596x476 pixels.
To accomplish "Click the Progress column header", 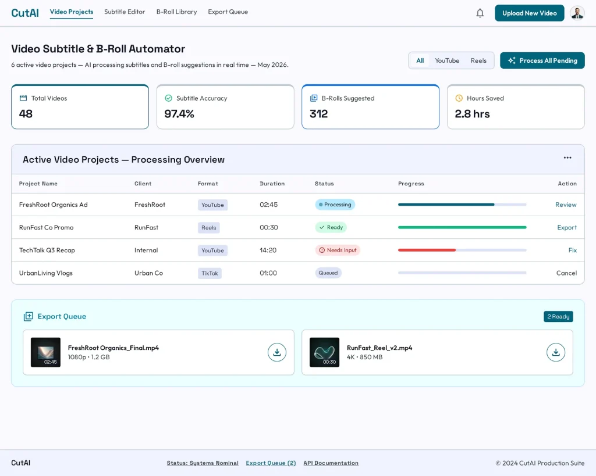I will point(411,184).
